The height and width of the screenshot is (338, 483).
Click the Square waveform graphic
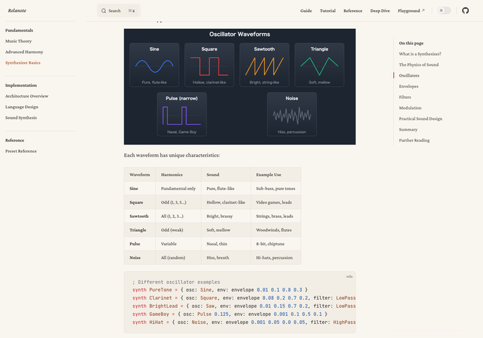point(209,66)
